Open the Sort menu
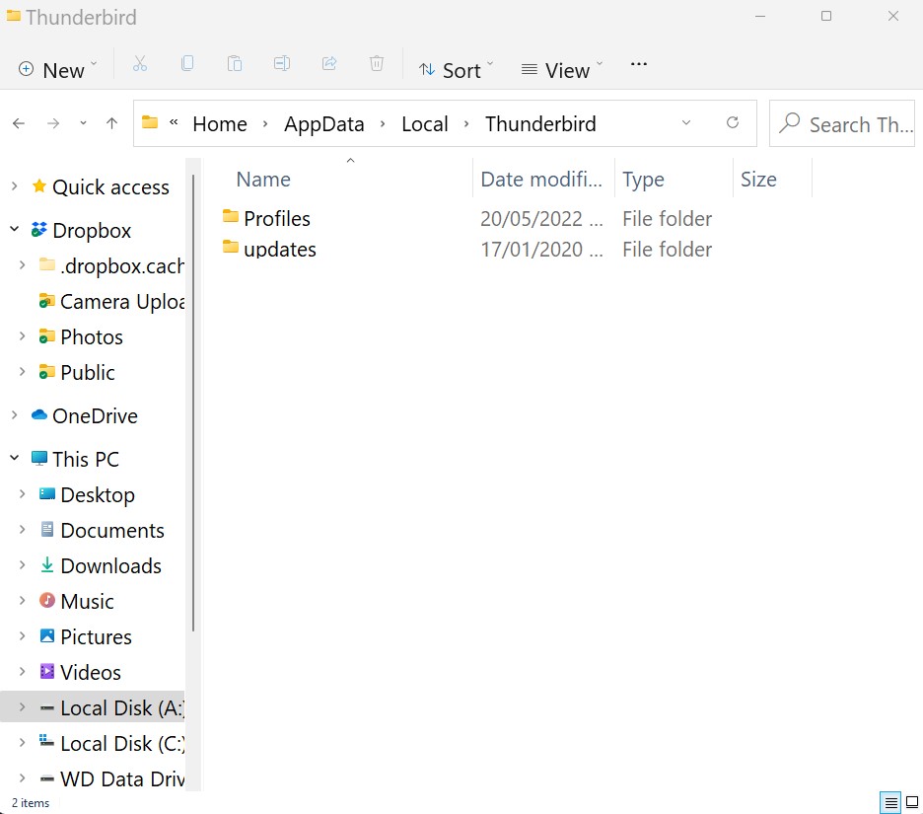Screen dimensions: 923x814 [x=456, y=70]
